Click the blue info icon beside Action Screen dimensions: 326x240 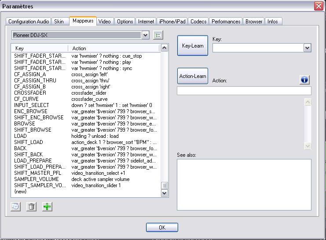coord(304,80)
